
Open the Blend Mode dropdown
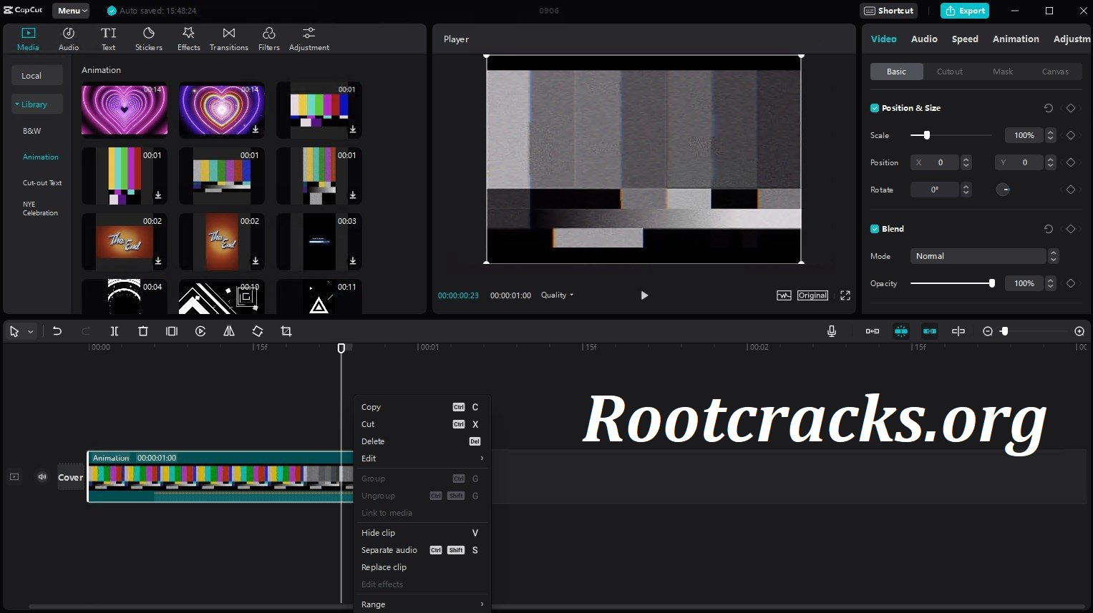[x=983, y=256]
